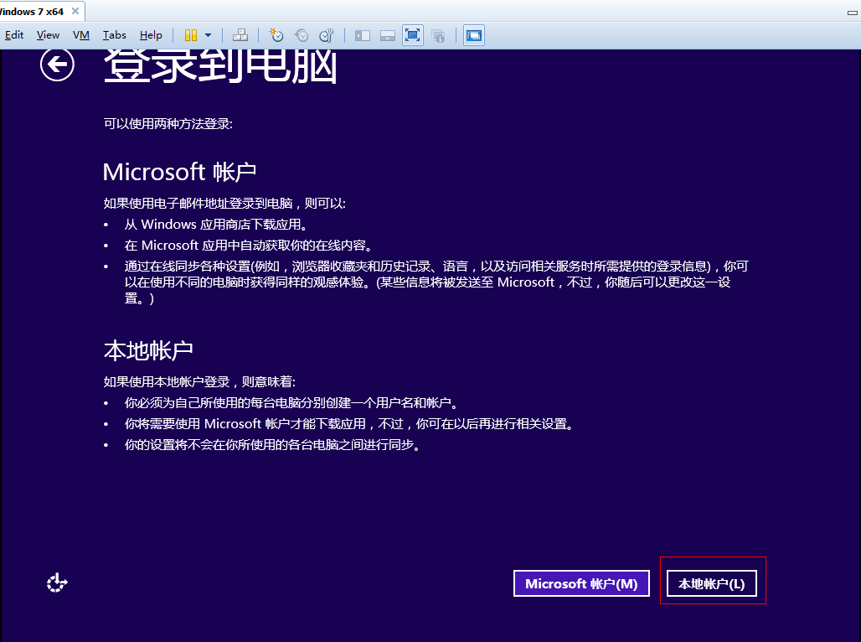Open the snapshot manager
This screenshot has height=642, width=861.
pyautogui.click(x=327, y=35)
